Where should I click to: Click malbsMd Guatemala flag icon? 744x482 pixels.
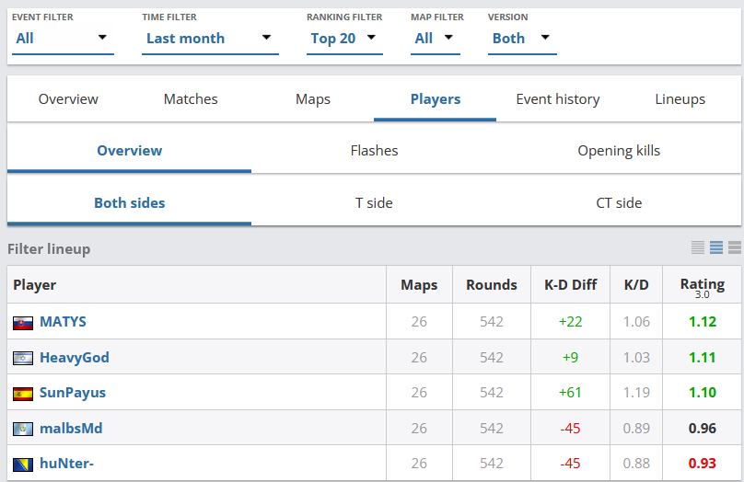(x=23, y=429)
